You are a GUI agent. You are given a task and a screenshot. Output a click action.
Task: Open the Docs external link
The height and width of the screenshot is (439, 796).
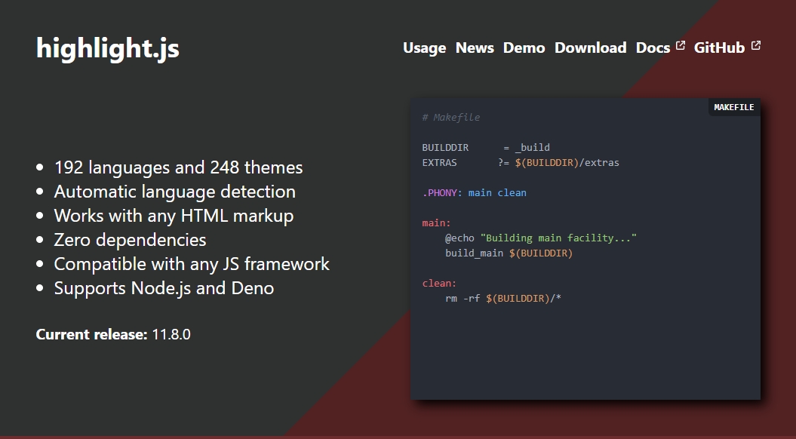[x=653, y=48]
